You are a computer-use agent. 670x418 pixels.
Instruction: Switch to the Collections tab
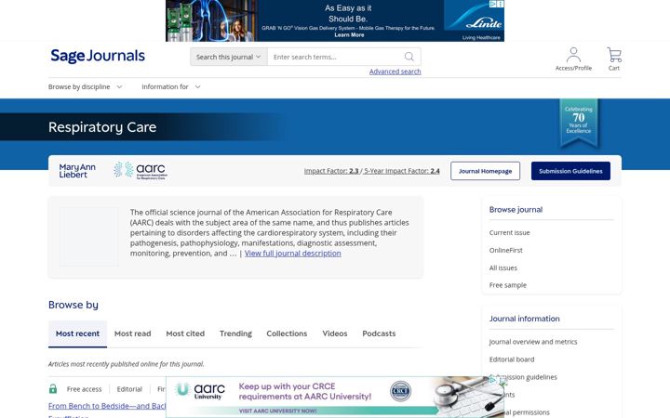coord(287,333)
